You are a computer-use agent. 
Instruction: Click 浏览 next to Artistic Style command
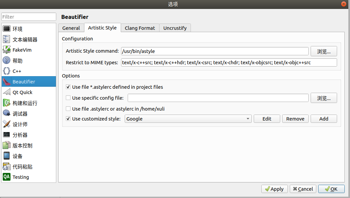pos(324,51)
